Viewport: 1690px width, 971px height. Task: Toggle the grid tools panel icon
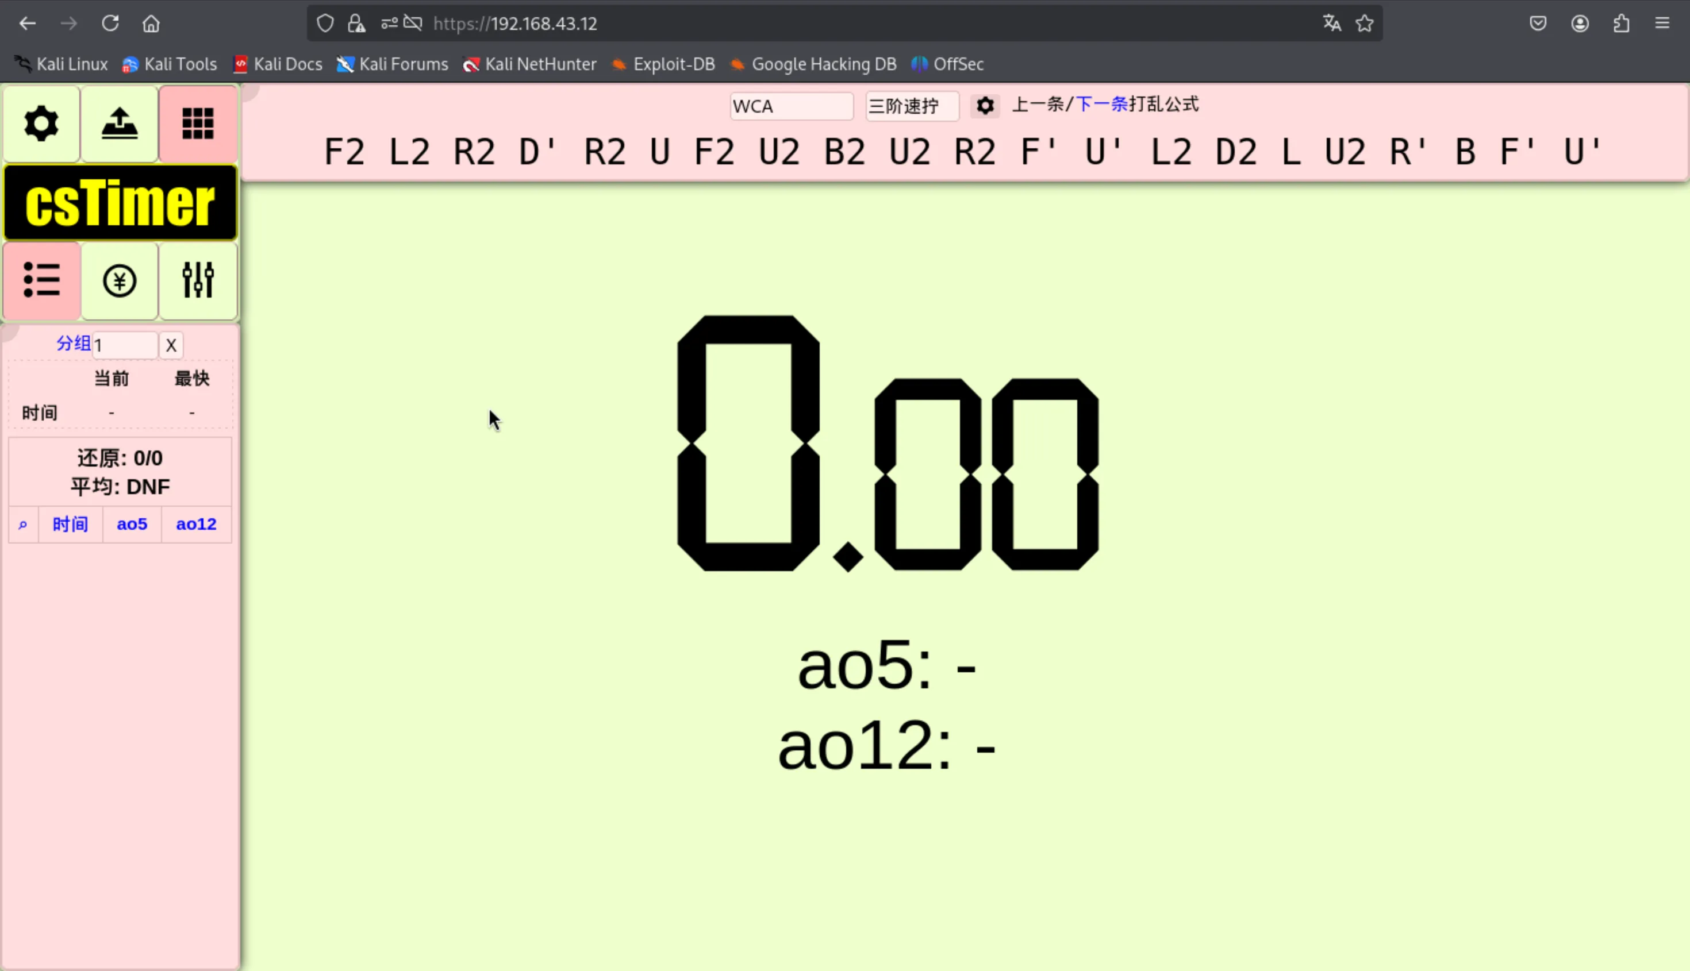(198, 124)
